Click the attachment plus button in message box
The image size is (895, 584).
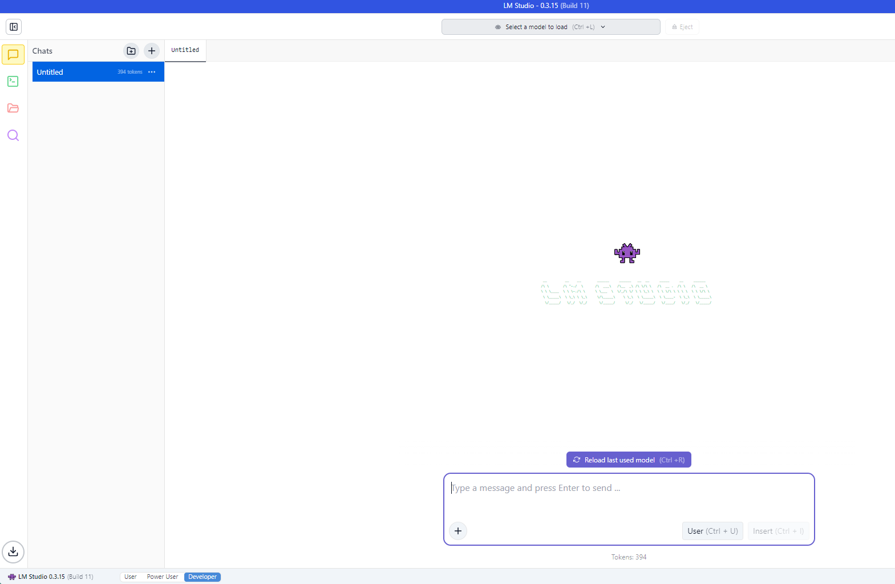458,531
